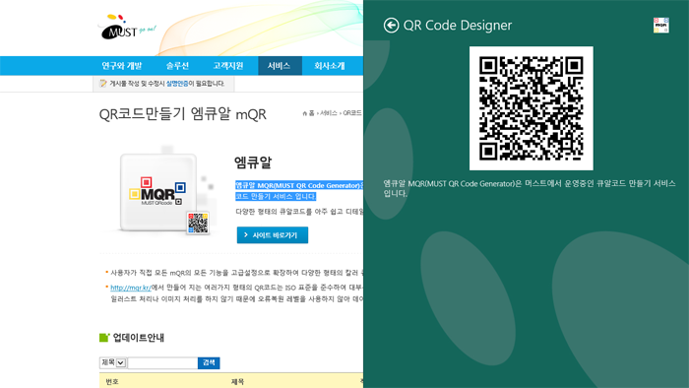The height and width of the screenshot is (388, 689).
Task: Click the notepad icon beside notice text
Action: pyautogui.click(x=102, y=83)
